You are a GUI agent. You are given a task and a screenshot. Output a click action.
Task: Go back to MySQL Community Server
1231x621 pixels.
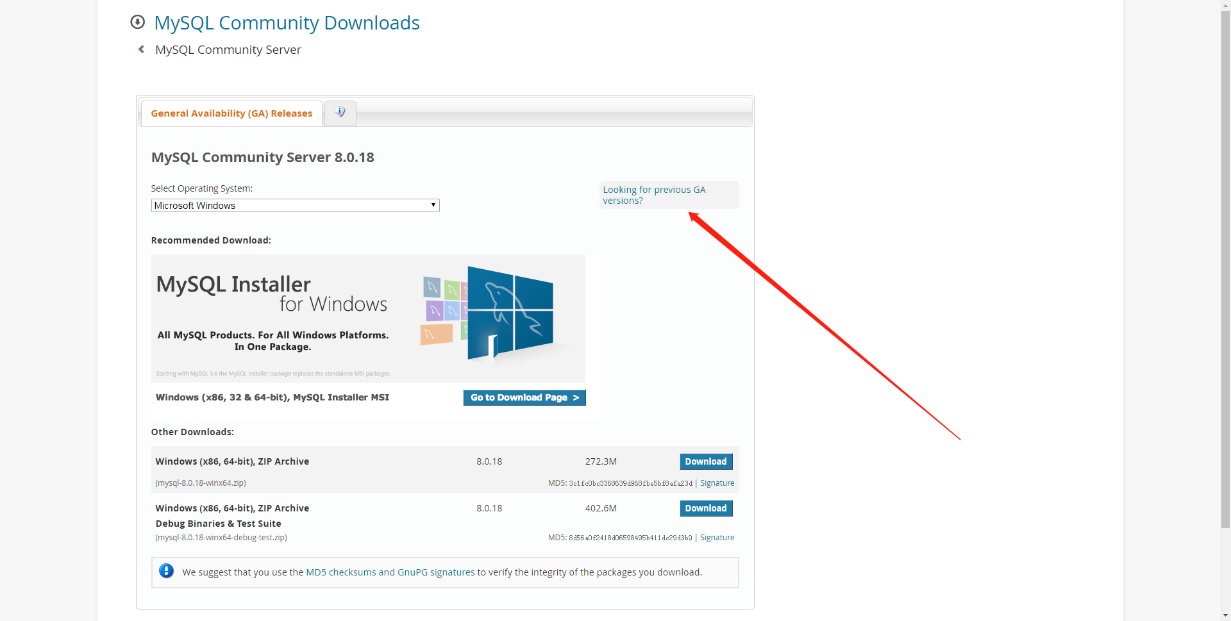228,50
